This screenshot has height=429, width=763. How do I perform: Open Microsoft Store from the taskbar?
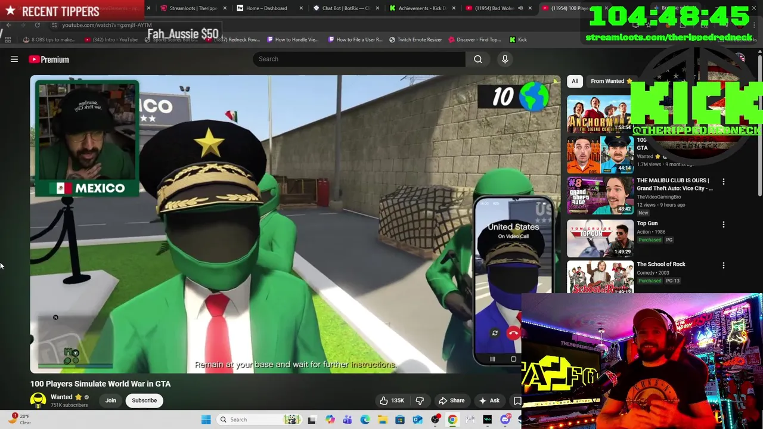[400, 419]
